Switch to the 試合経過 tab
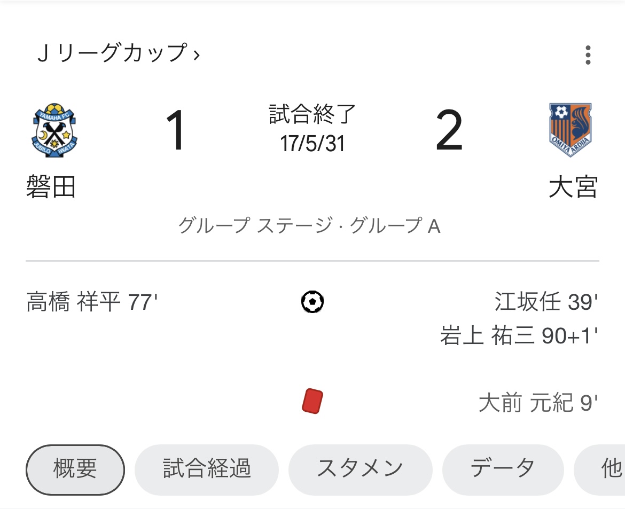The image size is (625, 509). click(x=207, y=470)
